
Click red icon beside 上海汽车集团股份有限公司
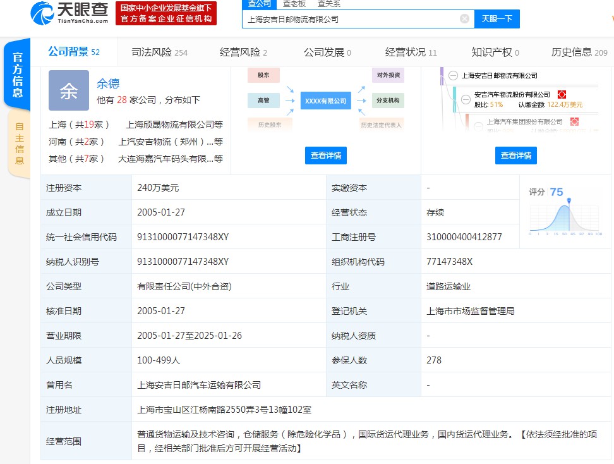(x=574, y=121)
